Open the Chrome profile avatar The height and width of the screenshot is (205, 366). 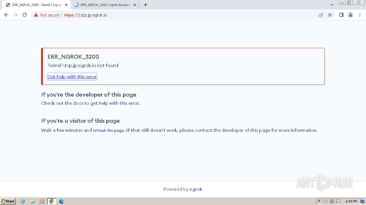tap(351, 15)
